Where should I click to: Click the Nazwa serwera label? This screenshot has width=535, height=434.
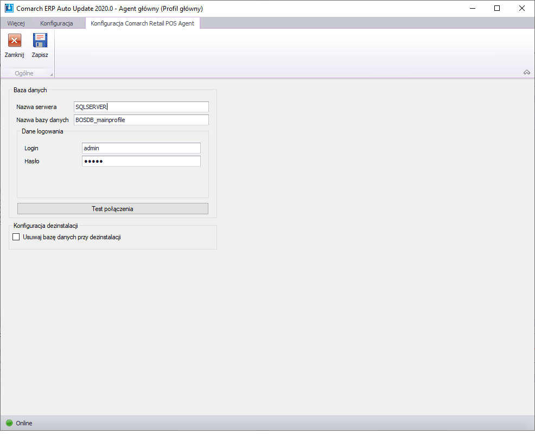[36, 107]
